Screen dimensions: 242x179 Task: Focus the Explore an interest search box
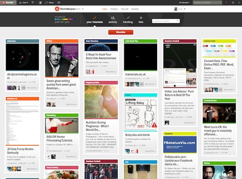[166, 21]
